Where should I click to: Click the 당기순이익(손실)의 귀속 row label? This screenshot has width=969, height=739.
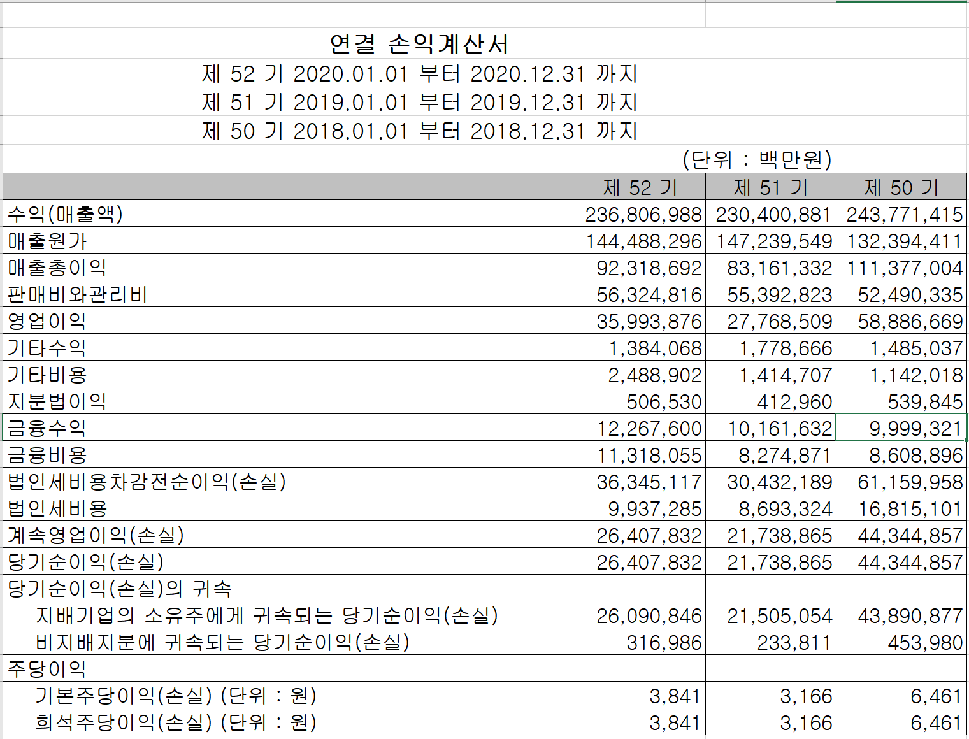point(119,589)
